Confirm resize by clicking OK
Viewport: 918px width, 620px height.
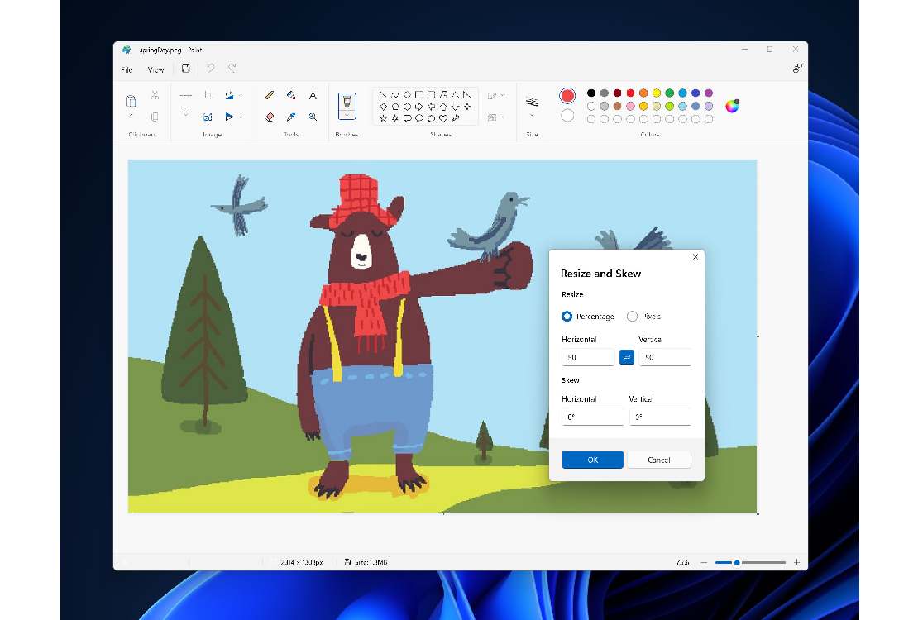pos(593,460)
